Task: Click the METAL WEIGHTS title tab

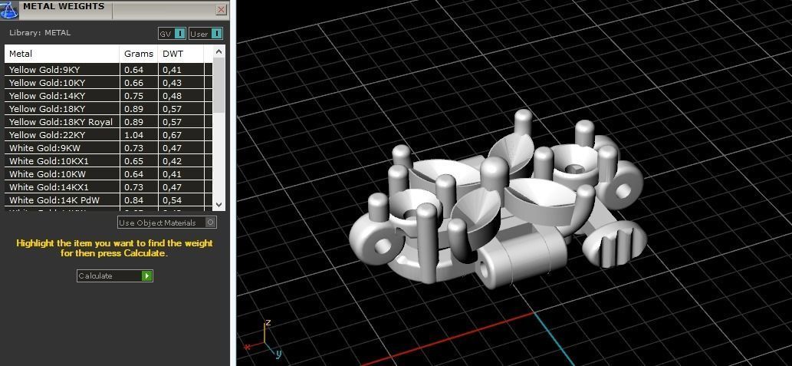Action: [x=64, y=7]
